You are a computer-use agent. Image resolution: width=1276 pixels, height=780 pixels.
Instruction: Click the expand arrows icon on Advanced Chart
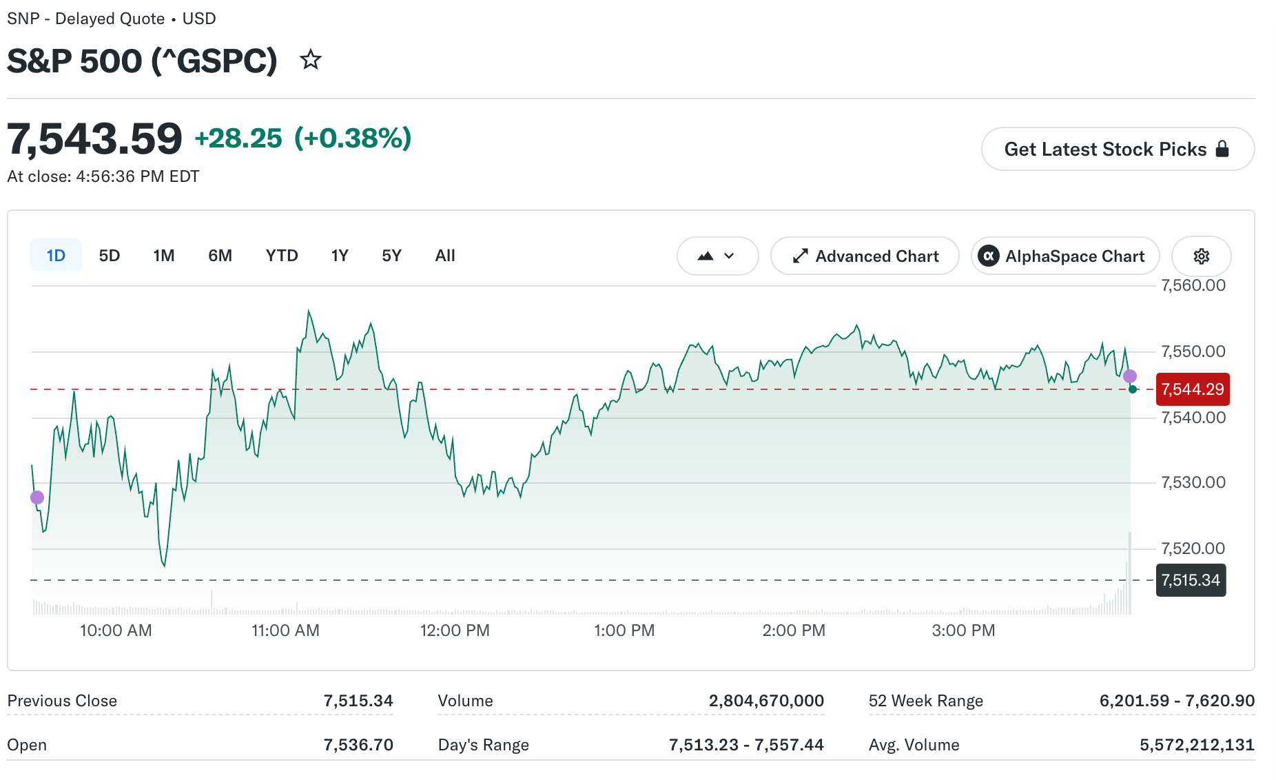click(x=800, y=256)
